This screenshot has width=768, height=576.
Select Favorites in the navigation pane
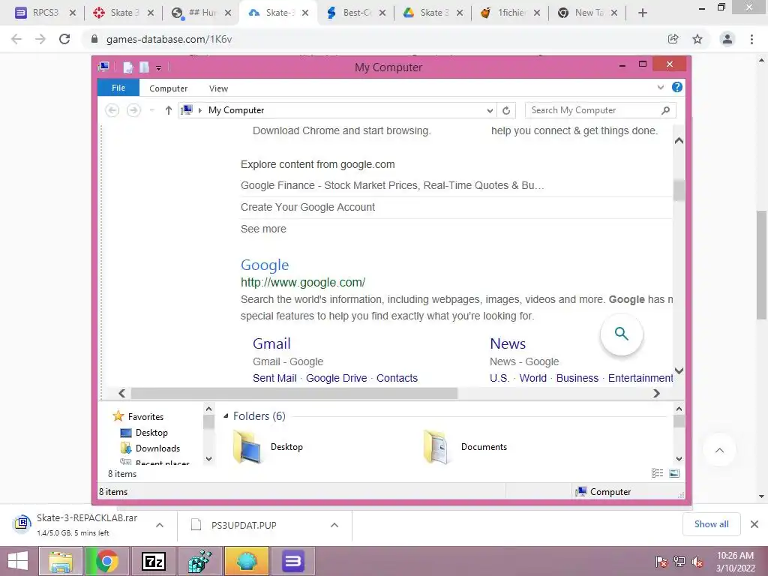tap(138, 416)
